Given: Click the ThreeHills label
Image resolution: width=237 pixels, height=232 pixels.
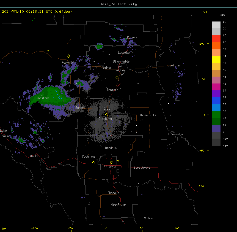Looking at the screenshot, I should [x=148, y=115].
